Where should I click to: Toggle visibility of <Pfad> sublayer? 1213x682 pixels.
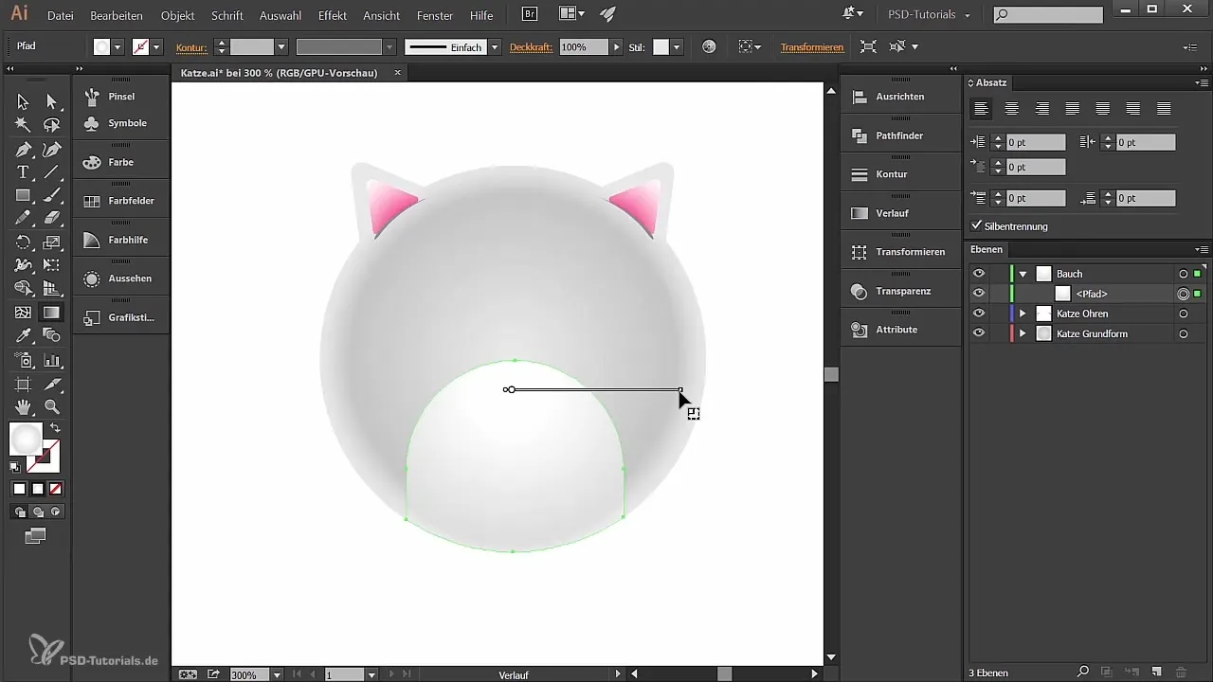[979, 294]
